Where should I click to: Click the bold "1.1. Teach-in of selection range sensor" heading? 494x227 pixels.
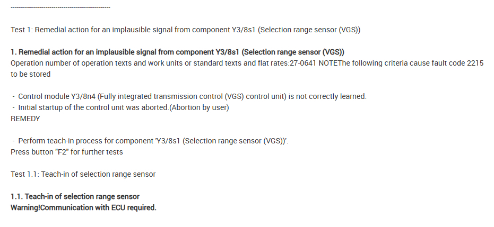75,196
